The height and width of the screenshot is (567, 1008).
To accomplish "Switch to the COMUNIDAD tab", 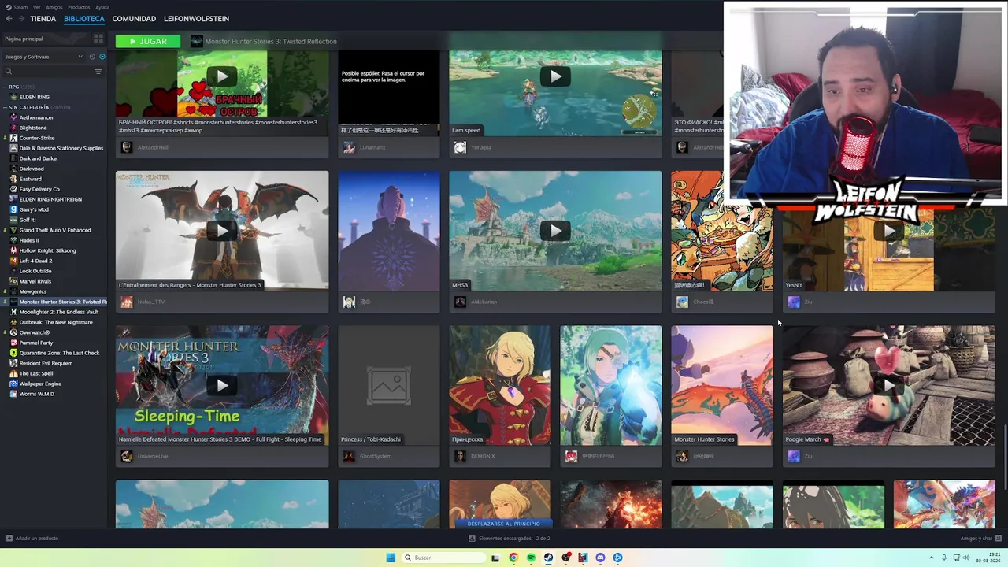I will point(134,19).
